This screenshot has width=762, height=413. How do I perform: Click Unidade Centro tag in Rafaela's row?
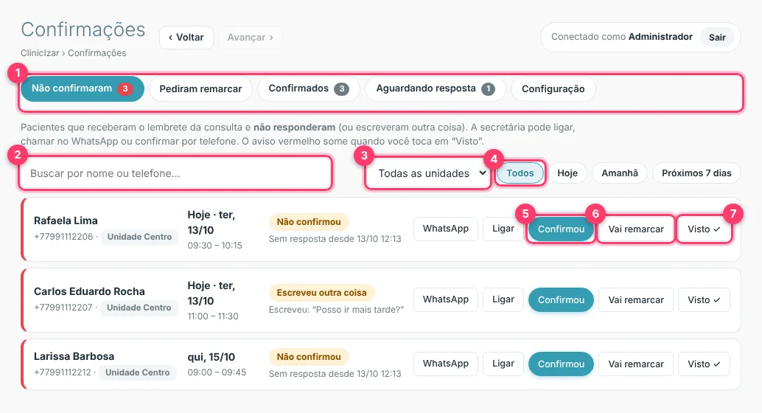139,237
